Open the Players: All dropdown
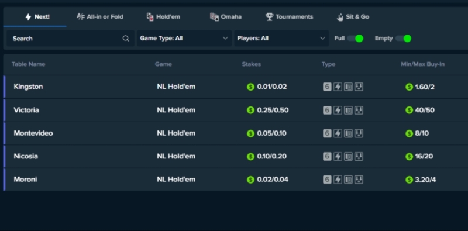 281,38
